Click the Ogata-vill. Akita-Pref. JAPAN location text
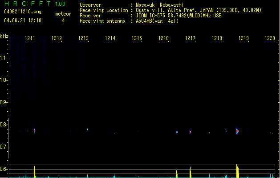The height and width of the screenshot is (178, 280). click(199, 10)
